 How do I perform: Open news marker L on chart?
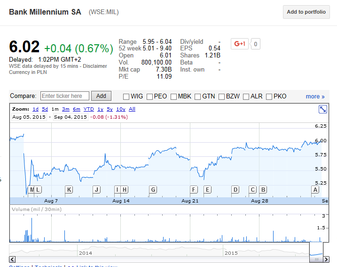click(38, 190)
